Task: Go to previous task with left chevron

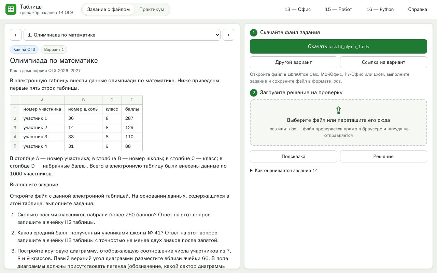Action: tap(16, 35)
